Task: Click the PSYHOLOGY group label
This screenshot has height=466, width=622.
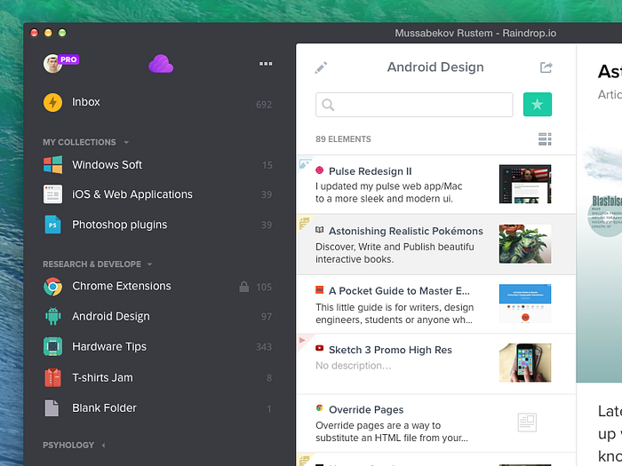Action: click(x=68, y=446)
